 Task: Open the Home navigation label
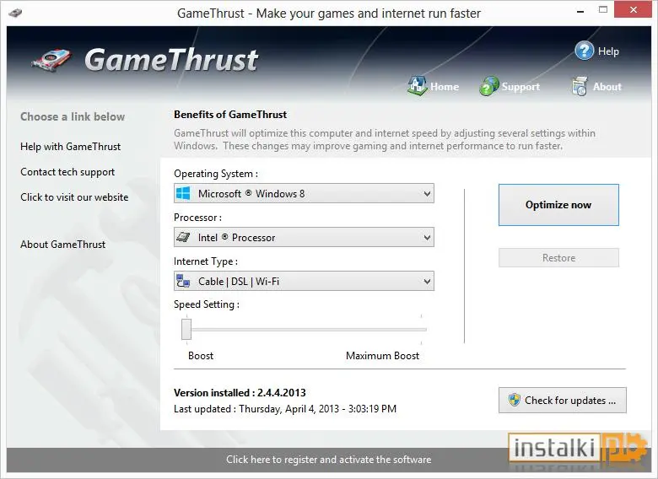coord(445,86)
